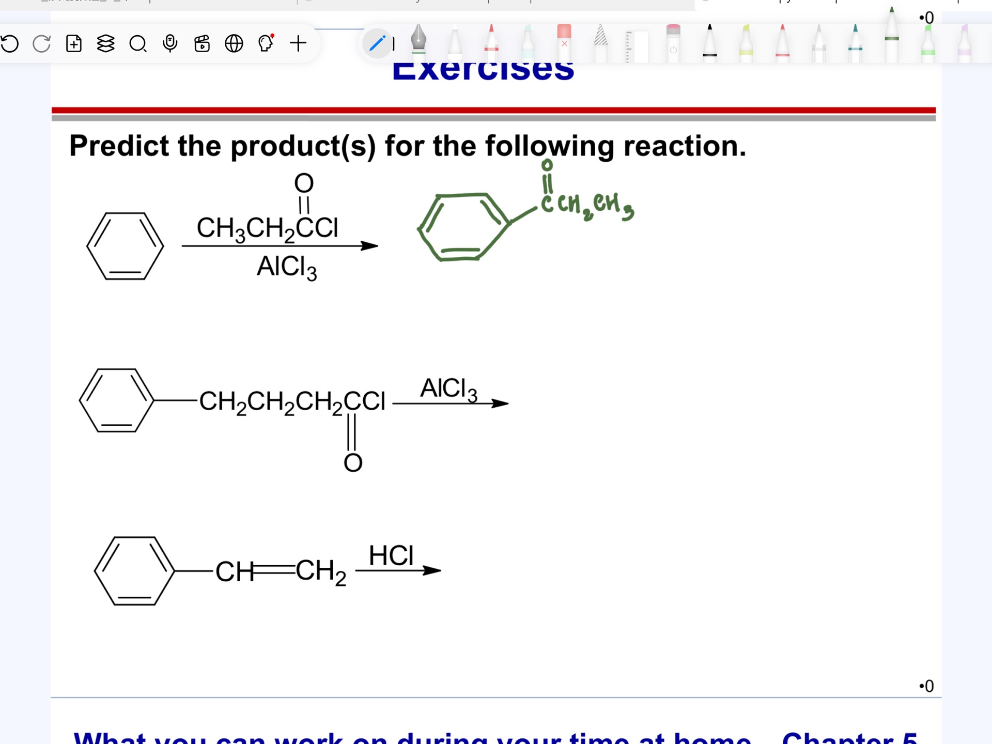Select the redo icon
The image size is (992, 744).
(41, 44)
